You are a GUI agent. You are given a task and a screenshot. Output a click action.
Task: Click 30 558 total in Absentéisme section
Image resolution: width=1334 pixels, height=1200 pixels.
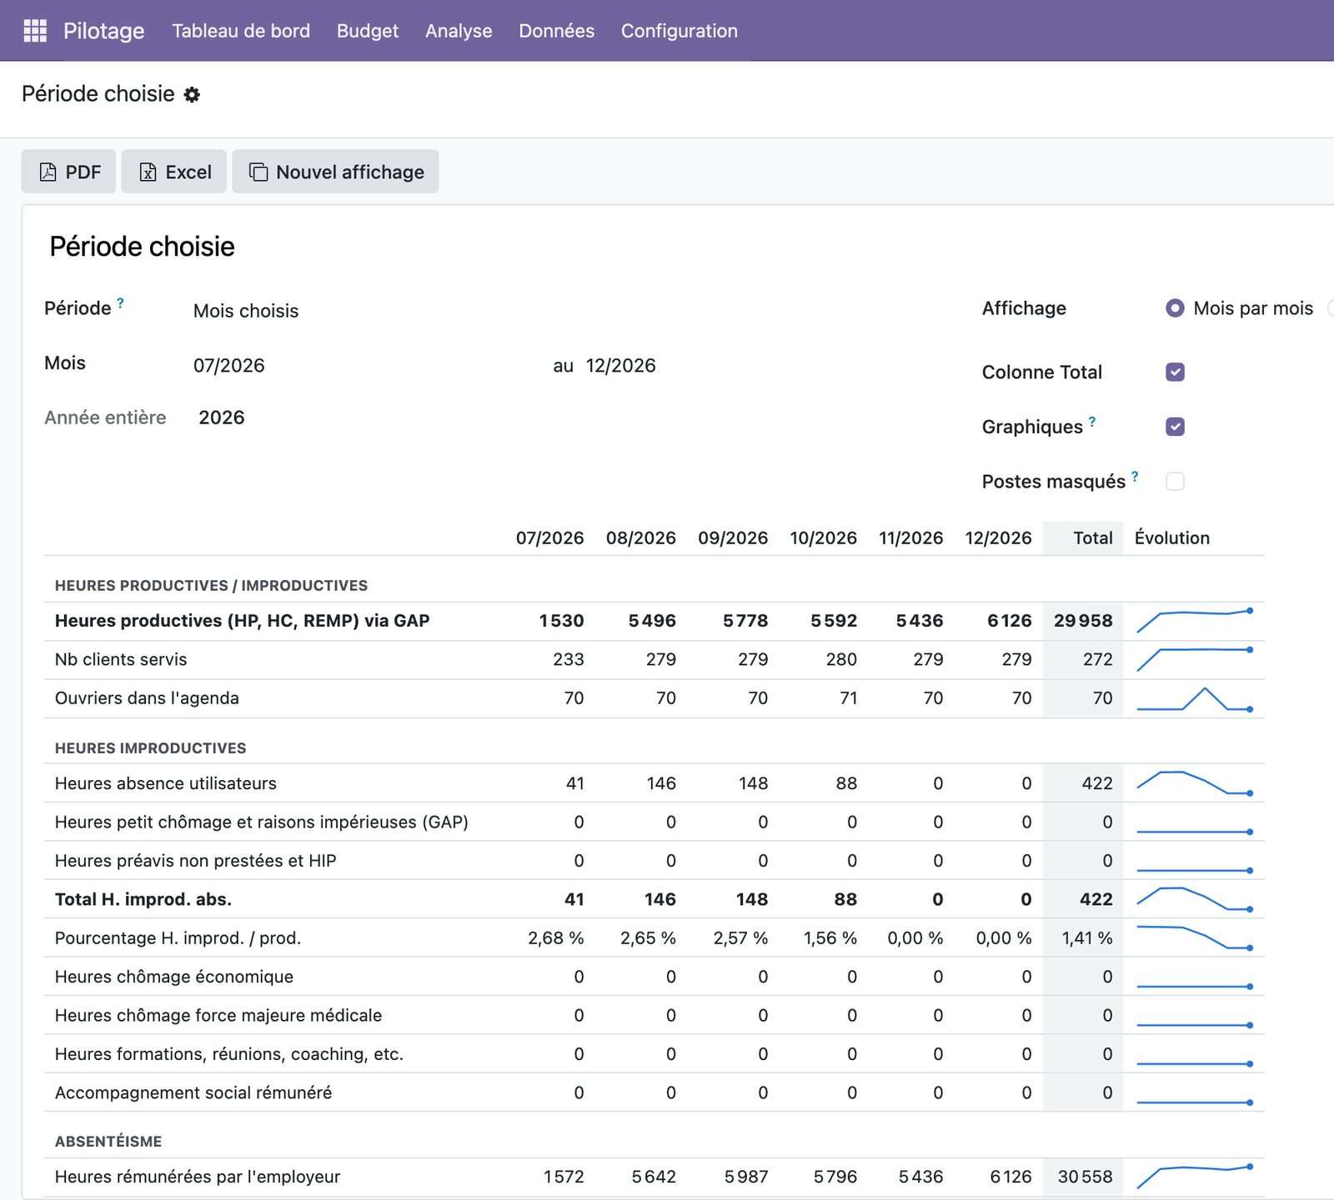1086,1177
